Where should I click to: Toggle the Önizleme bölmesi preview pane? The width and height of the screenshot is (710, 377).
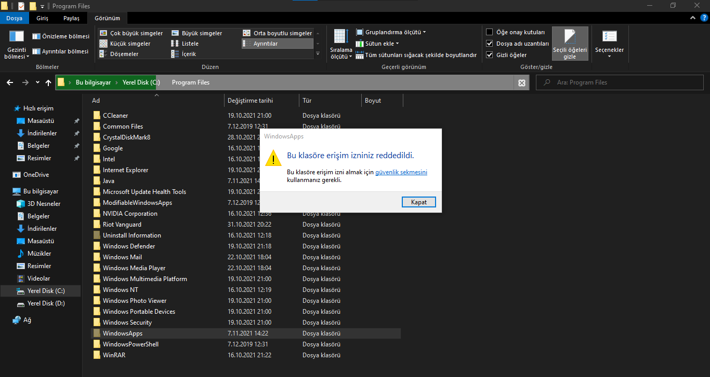(x=61, y=36)
